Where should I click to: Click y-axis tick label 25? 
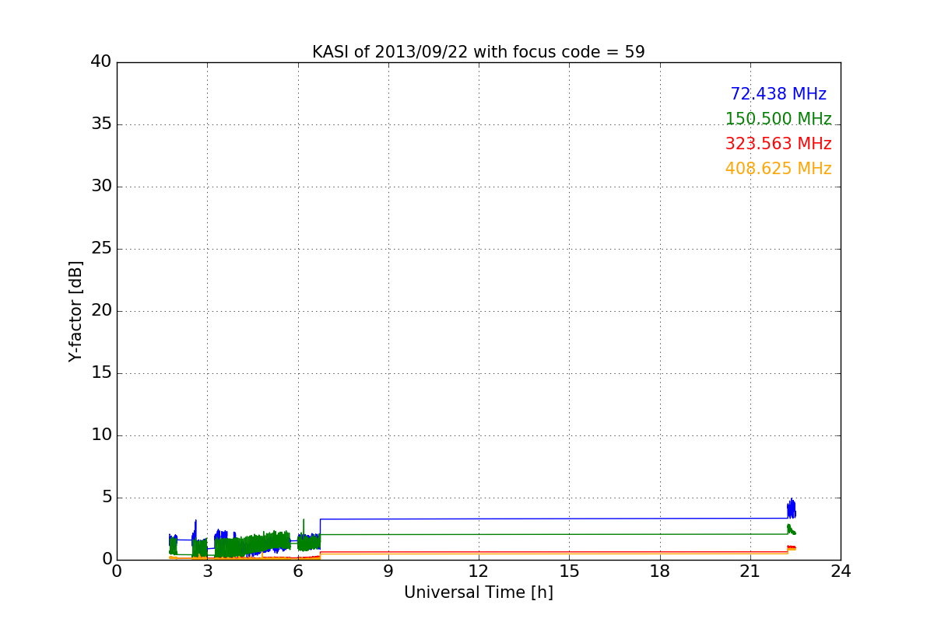tap(101, 249)
